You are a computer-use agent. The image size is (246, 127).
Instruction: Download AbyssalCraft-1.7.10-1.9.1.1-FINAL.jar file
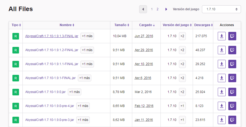[x=221, y=64]
